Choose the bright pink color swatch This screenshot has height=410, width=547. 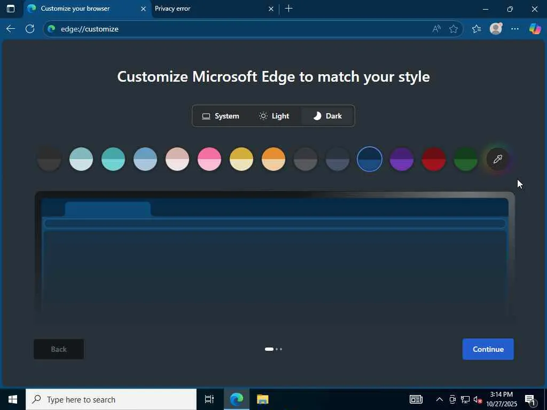tap(209, 159)
